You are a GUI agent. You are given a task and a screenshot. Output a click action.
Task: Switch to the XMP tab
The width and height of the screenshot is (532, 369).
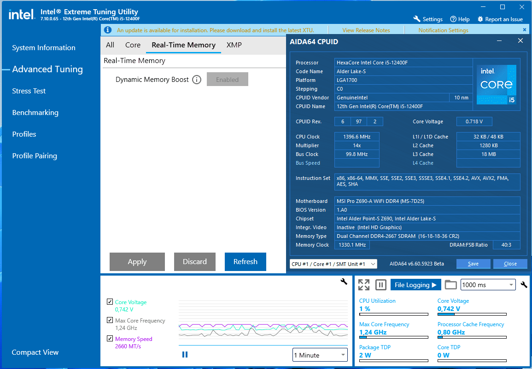(x=234, y=45)
